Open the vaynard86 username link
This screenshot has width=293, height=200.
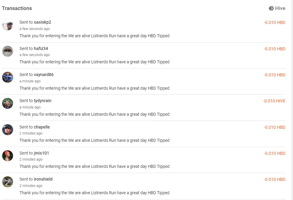tap(44, 75)
